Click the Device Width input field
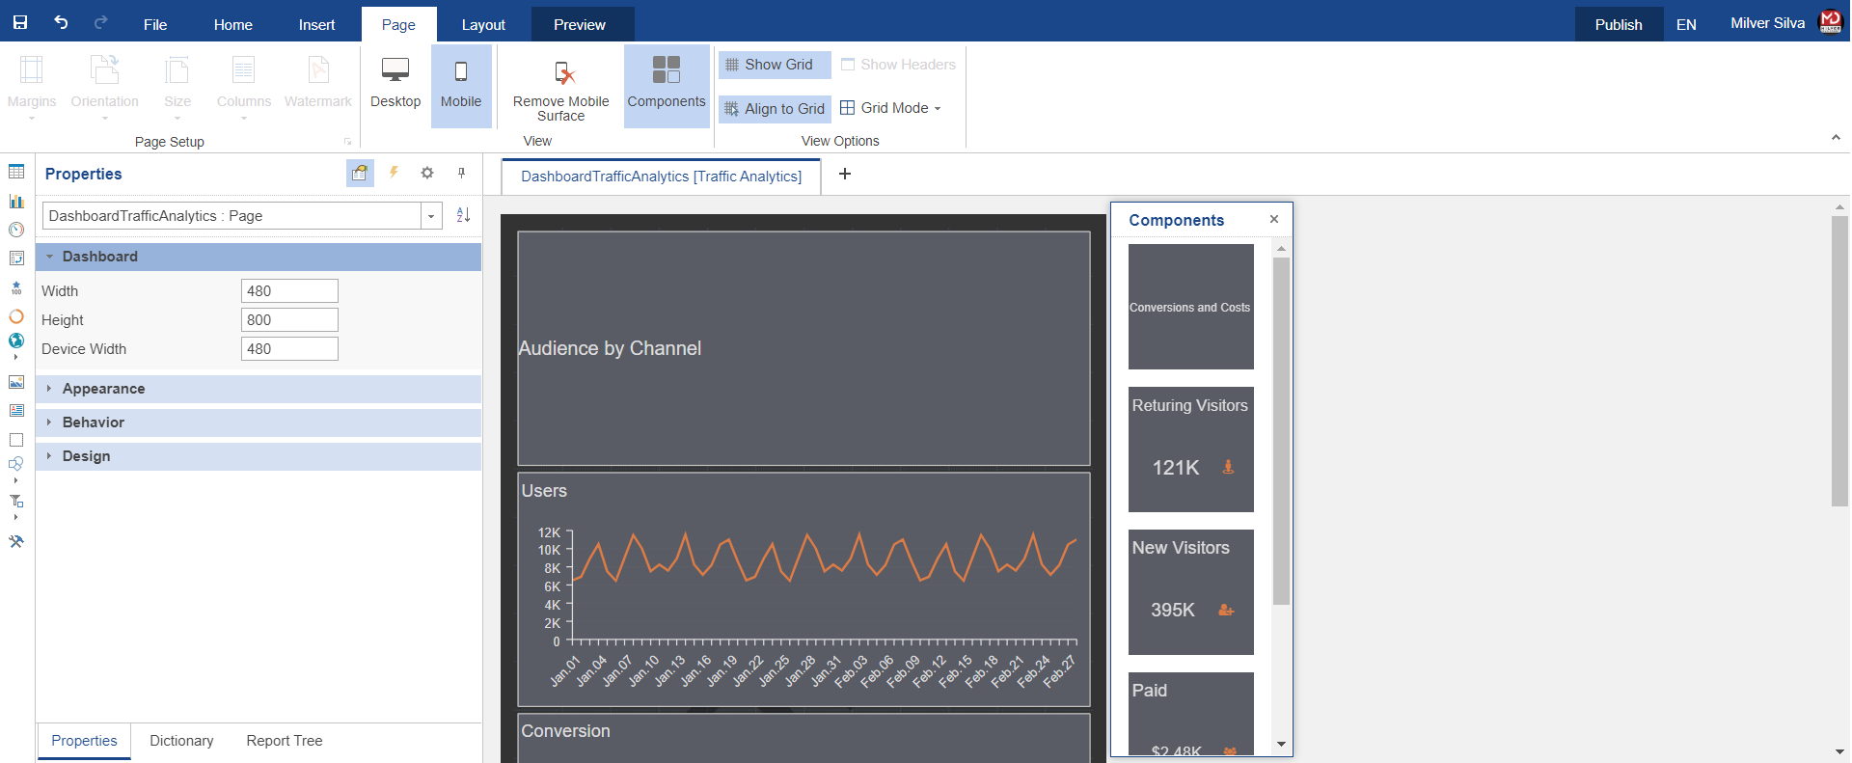 pyautogui.click(x=289, y=349)
